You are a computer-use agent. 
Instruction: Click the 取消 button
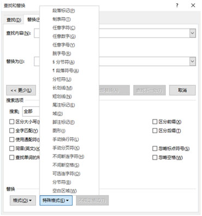tap(182, 90)
